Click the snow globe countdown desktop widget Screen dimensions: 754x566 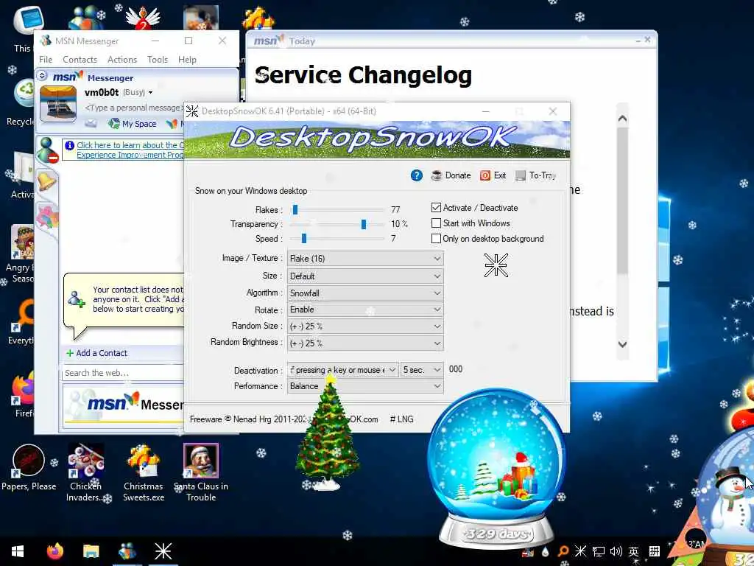click(x=497, y=469)
